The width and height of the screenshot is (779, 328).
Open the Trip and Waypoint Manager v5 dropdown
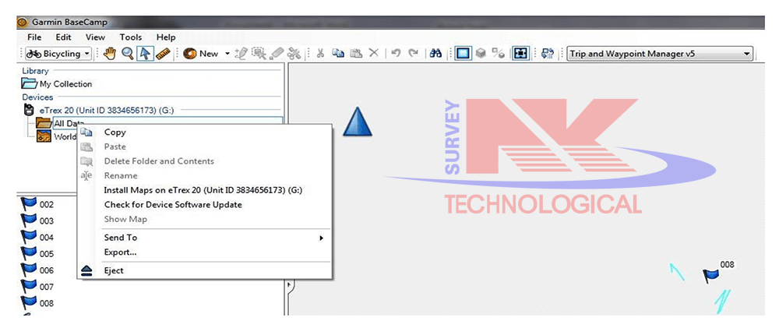click(660, 54)
